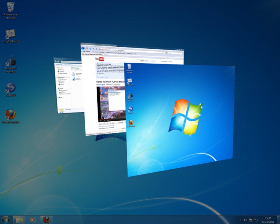
Task: Open the SnagIt 9 Editor desktop shortcut
Action: (x=10, y=36)
